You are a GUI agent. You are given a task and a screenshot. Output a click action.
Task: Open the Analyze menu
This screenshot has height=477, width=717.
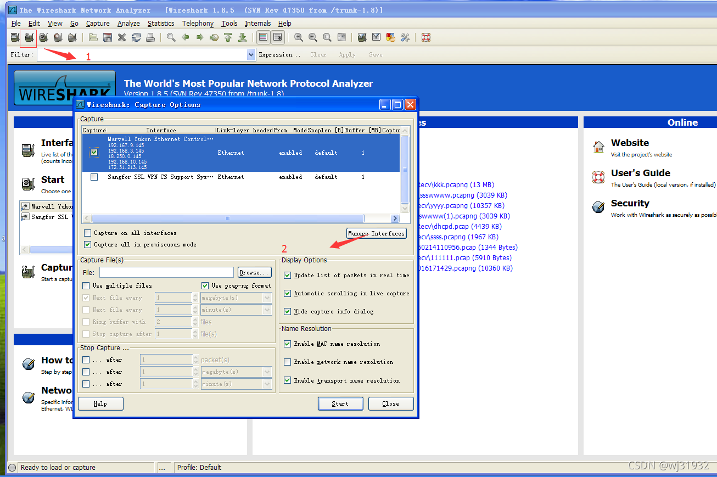[128, 23]
